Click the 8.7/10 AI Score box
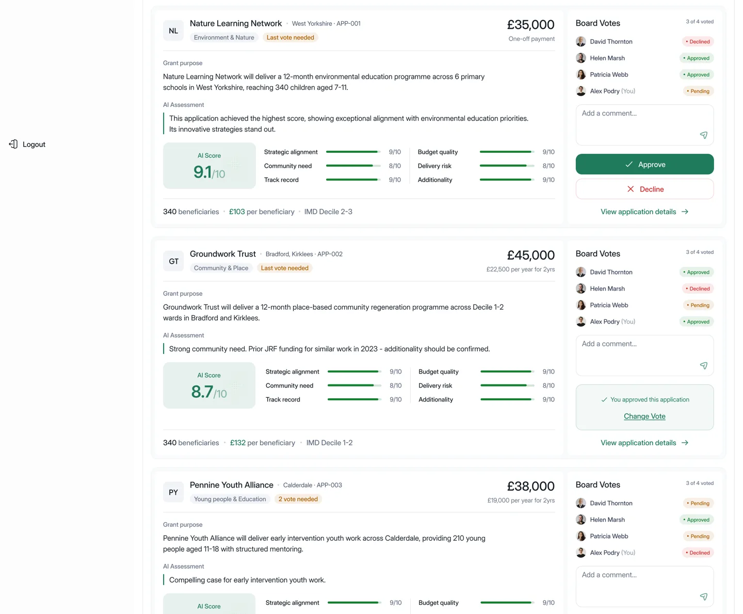Screen dimensions: 743x614 click(209, 385)
